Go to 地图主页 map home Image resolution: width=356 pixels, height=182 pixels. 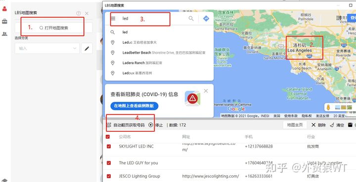pos(295,125)
